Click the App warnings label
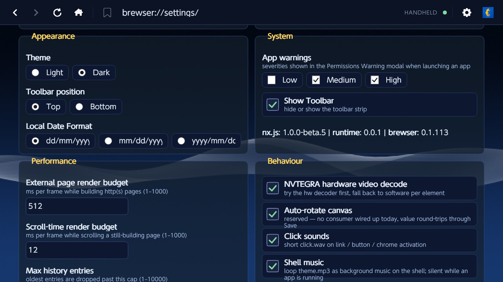The image size is (503, 282). tap(287, 58)
